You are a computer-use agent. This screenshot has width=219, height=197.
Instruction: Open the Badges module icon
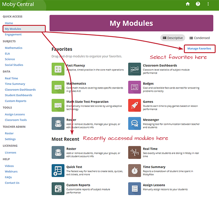134,87
